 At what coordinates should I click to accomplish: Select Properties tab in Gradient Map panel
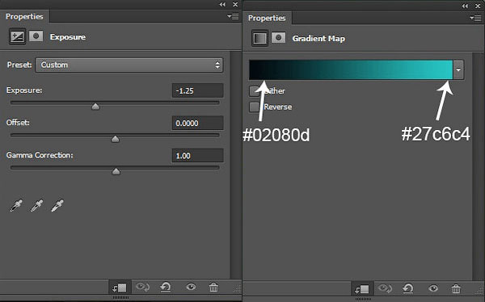[267, 18]
